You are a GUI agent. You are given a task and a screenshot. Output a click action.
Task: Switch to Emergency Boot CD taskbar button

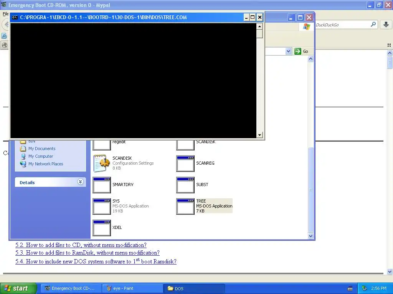click(x=71, y=288)
